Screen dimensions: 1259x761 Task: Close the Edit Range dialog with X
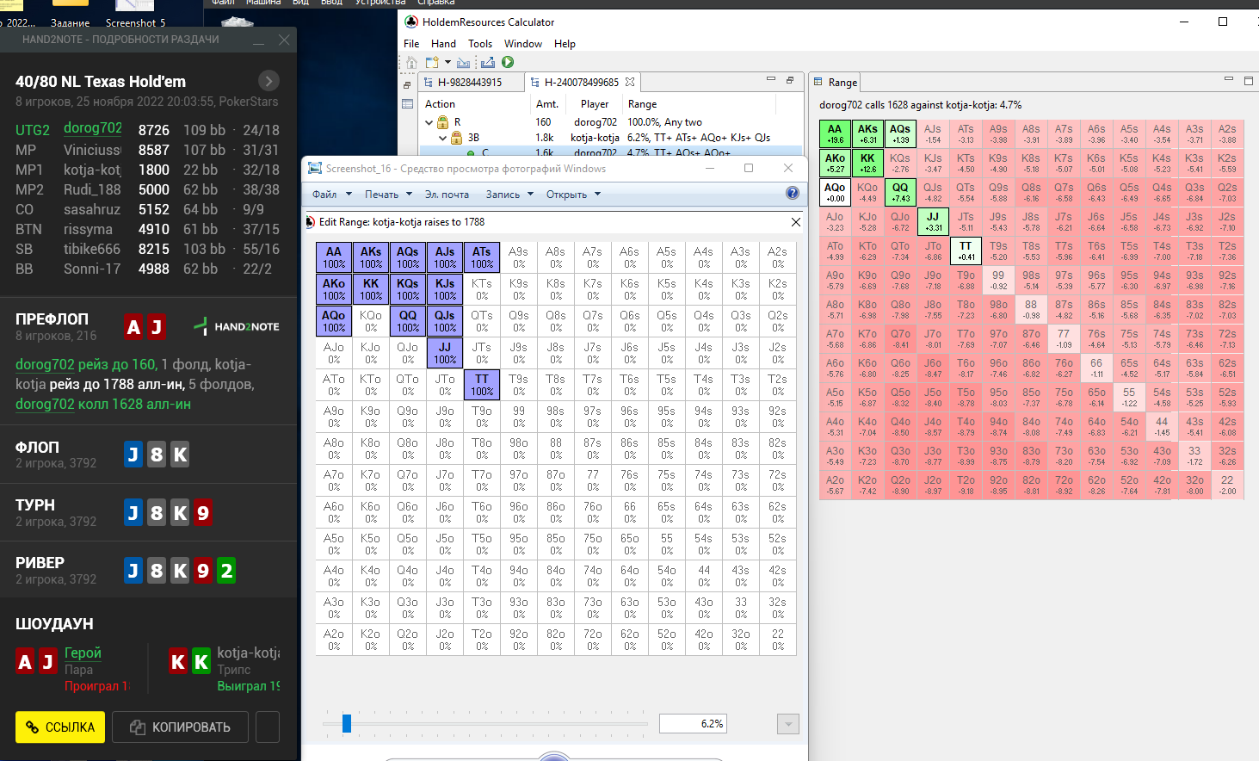coord(796,222)
